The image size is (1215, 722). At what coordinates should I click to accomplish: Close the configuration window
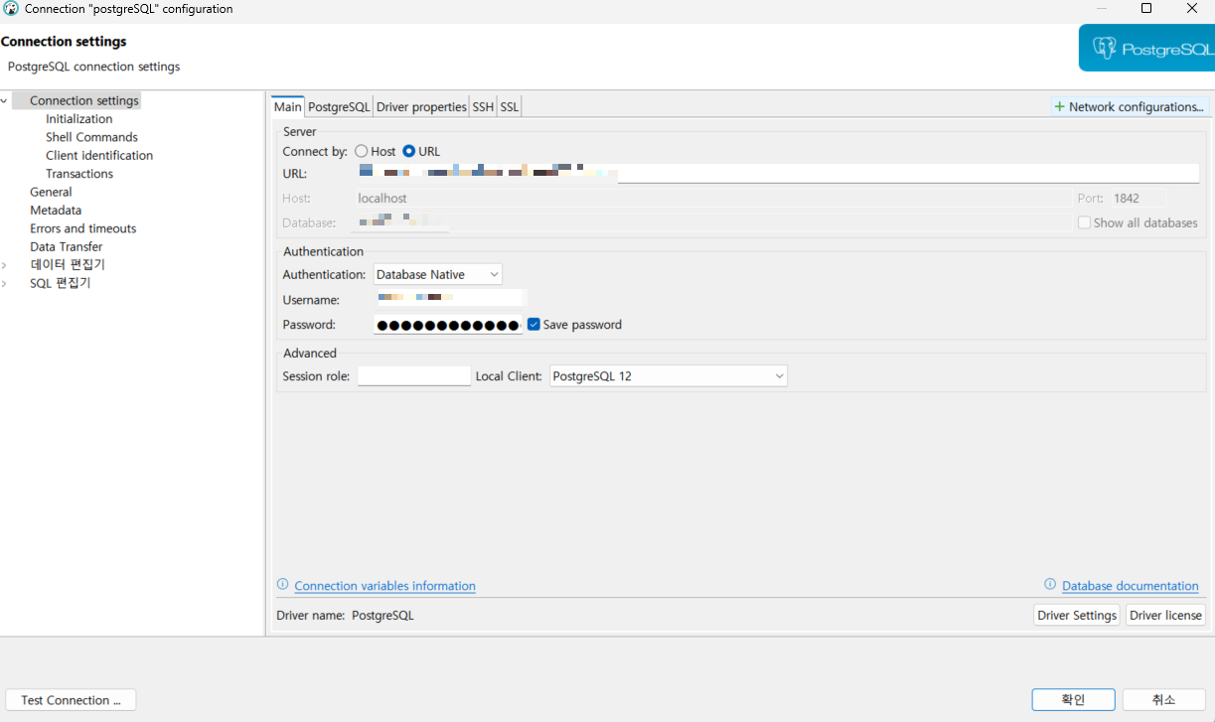coord(1192,9)
